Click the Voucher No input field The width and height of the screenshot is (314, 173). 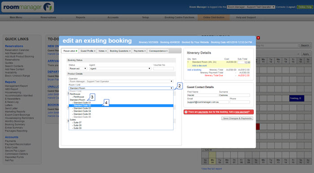(163, 69)
